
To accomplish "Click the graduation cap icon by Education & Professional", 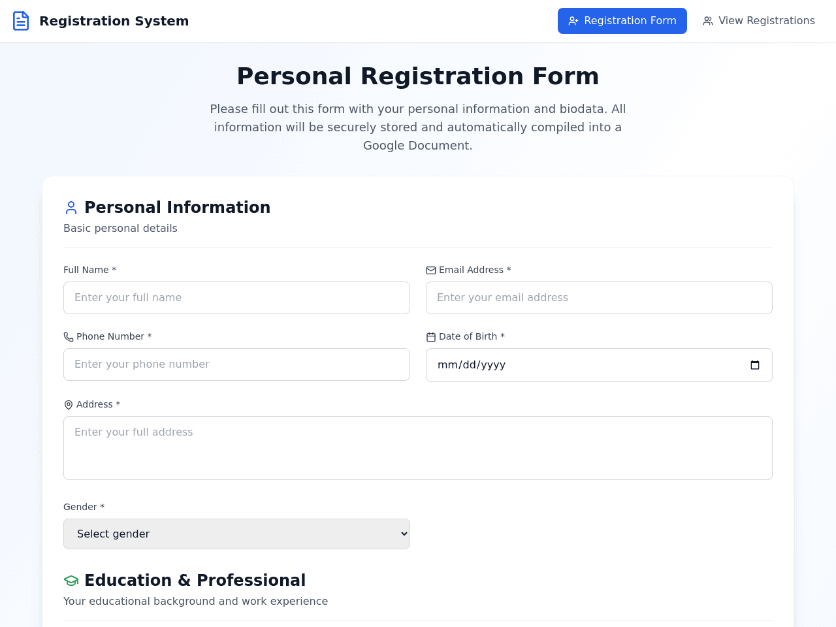I will point(71,581).
